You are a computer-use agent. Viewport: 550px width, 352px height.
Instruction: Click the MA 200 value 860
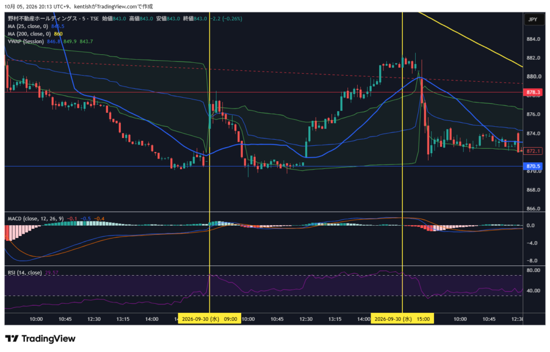pos(58,34)
